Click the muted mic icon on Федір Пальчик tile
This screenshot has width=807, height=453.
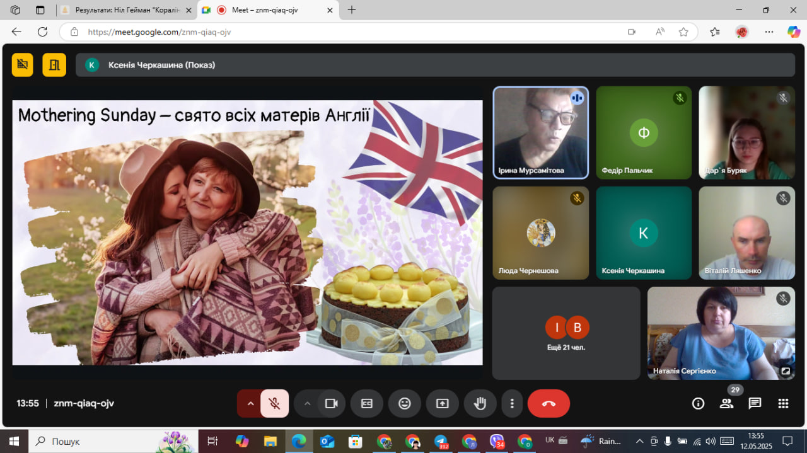click(x=680, y=98)
